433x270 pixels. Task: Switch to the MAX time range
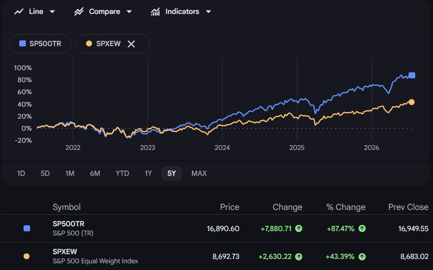[199, 173]
